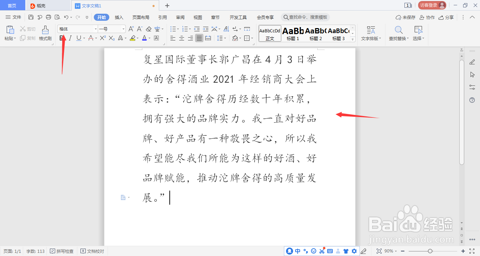Increase font size with A+ icon

click(x=131, y=28)
